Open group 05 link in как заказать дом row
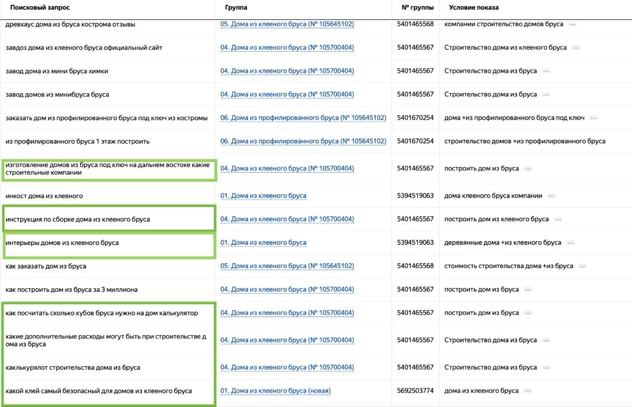The width and height of the screenshot is (632, 407). pos(287,266)
